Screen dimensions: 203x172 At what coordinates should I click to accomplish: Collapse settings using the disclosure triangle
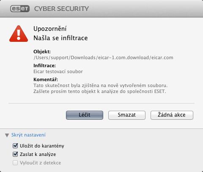point(7,135)
